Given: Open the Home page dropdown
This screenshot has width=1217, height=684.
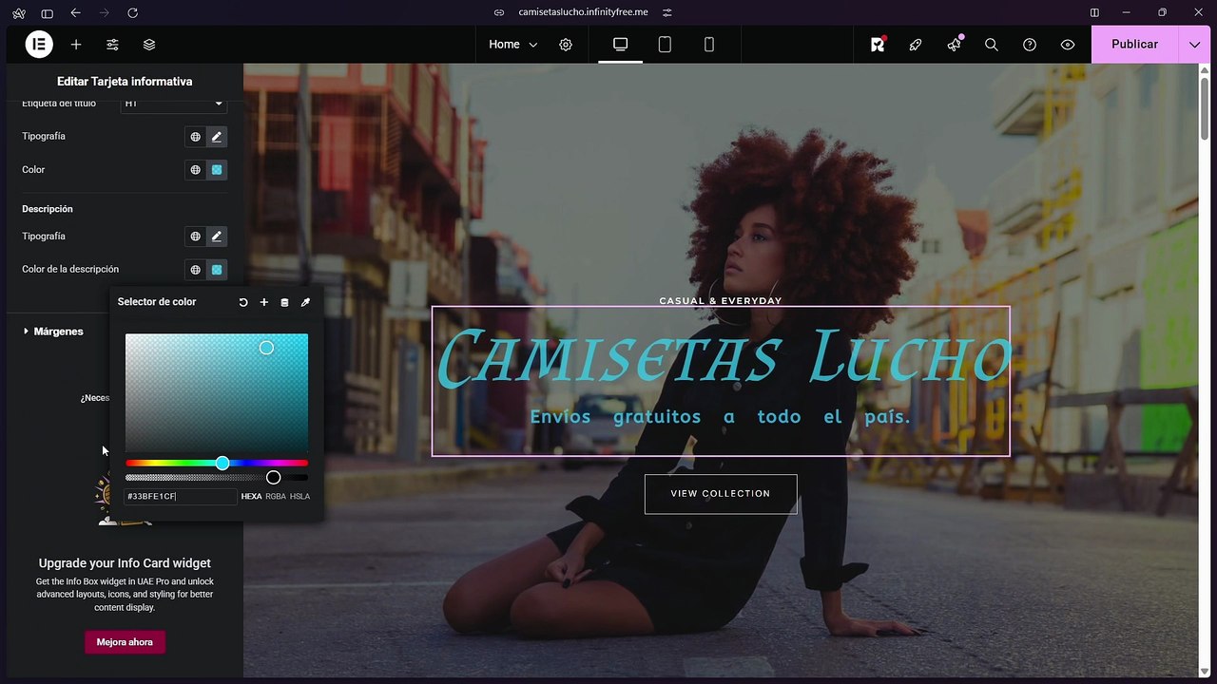Looking at the screenshot, I should point(513,45).
